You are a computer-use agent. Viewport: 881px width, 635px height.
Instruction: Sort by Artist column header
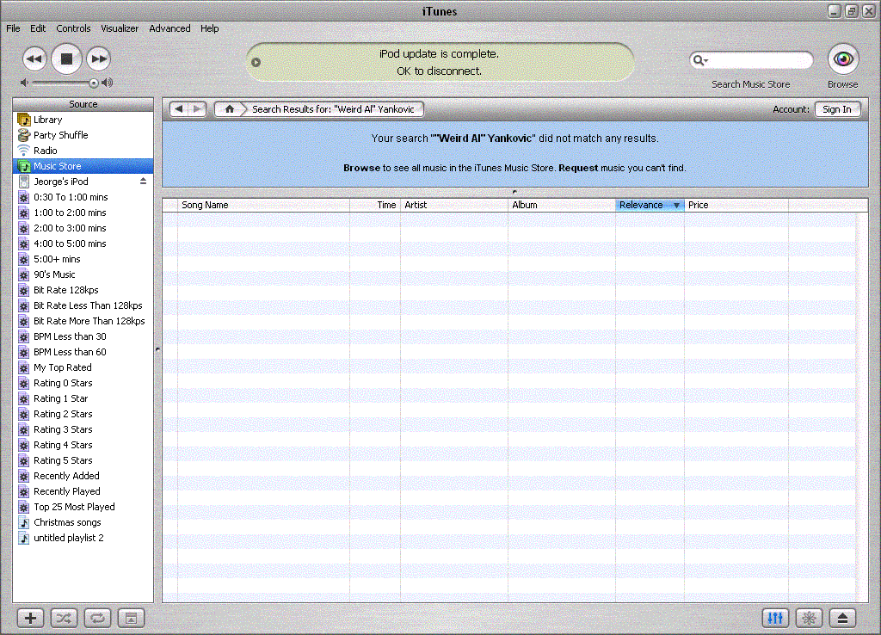pos(454,205)
